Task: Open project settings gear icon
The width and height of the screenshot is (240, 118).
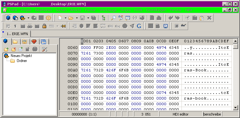Action: click(x=48, y=18)
